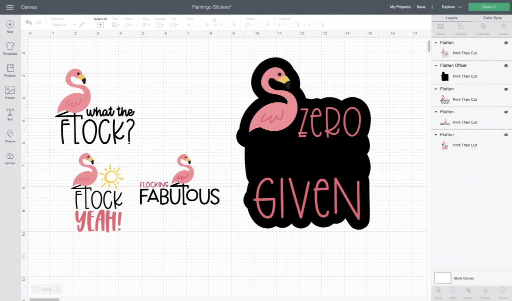The width and height of the screenshot is (512, 301).
Task: Open the Flip options
Action: [173, 25]
